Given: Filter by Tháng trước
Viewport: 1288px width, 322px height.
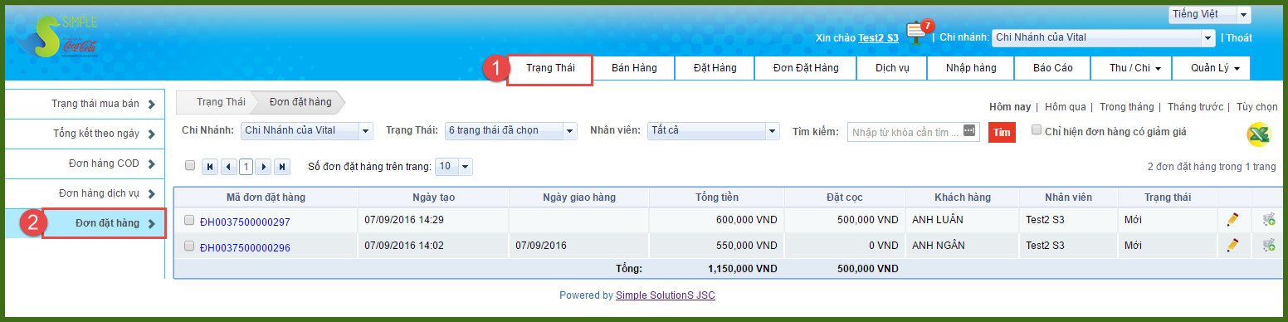Looking at the screenshot, I should tap(1196, 107).
